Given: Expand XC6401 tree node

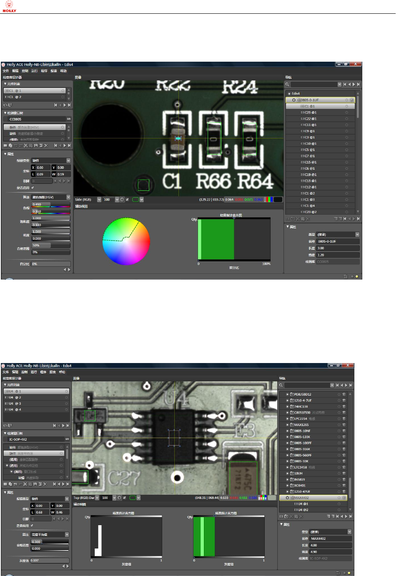Looking at the screenshot, I should click(287, 486).
